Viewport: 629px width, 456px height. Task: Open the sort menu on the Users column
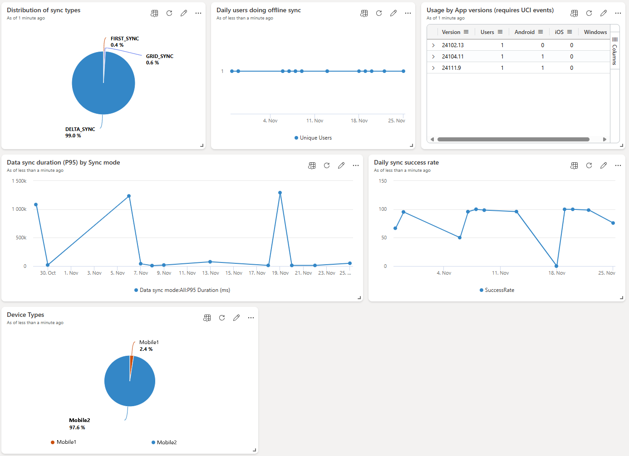(x=501, y=32)
